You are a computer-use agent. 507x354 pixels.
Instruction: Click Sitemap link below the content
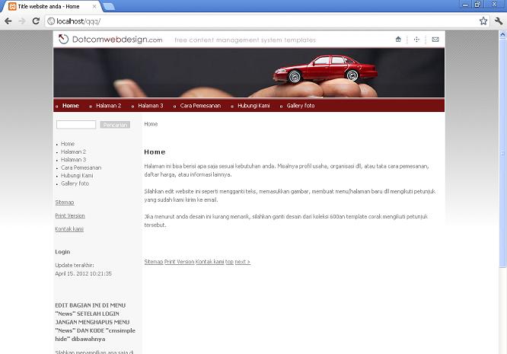tap(154, 262)
